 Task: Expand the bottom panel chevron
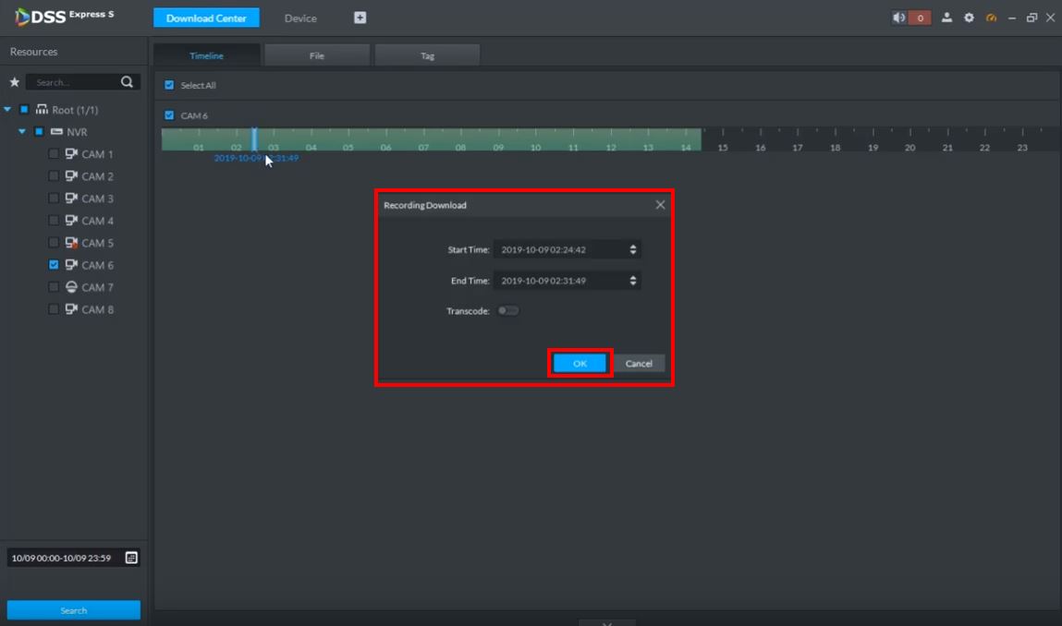[x=606, y=623]
